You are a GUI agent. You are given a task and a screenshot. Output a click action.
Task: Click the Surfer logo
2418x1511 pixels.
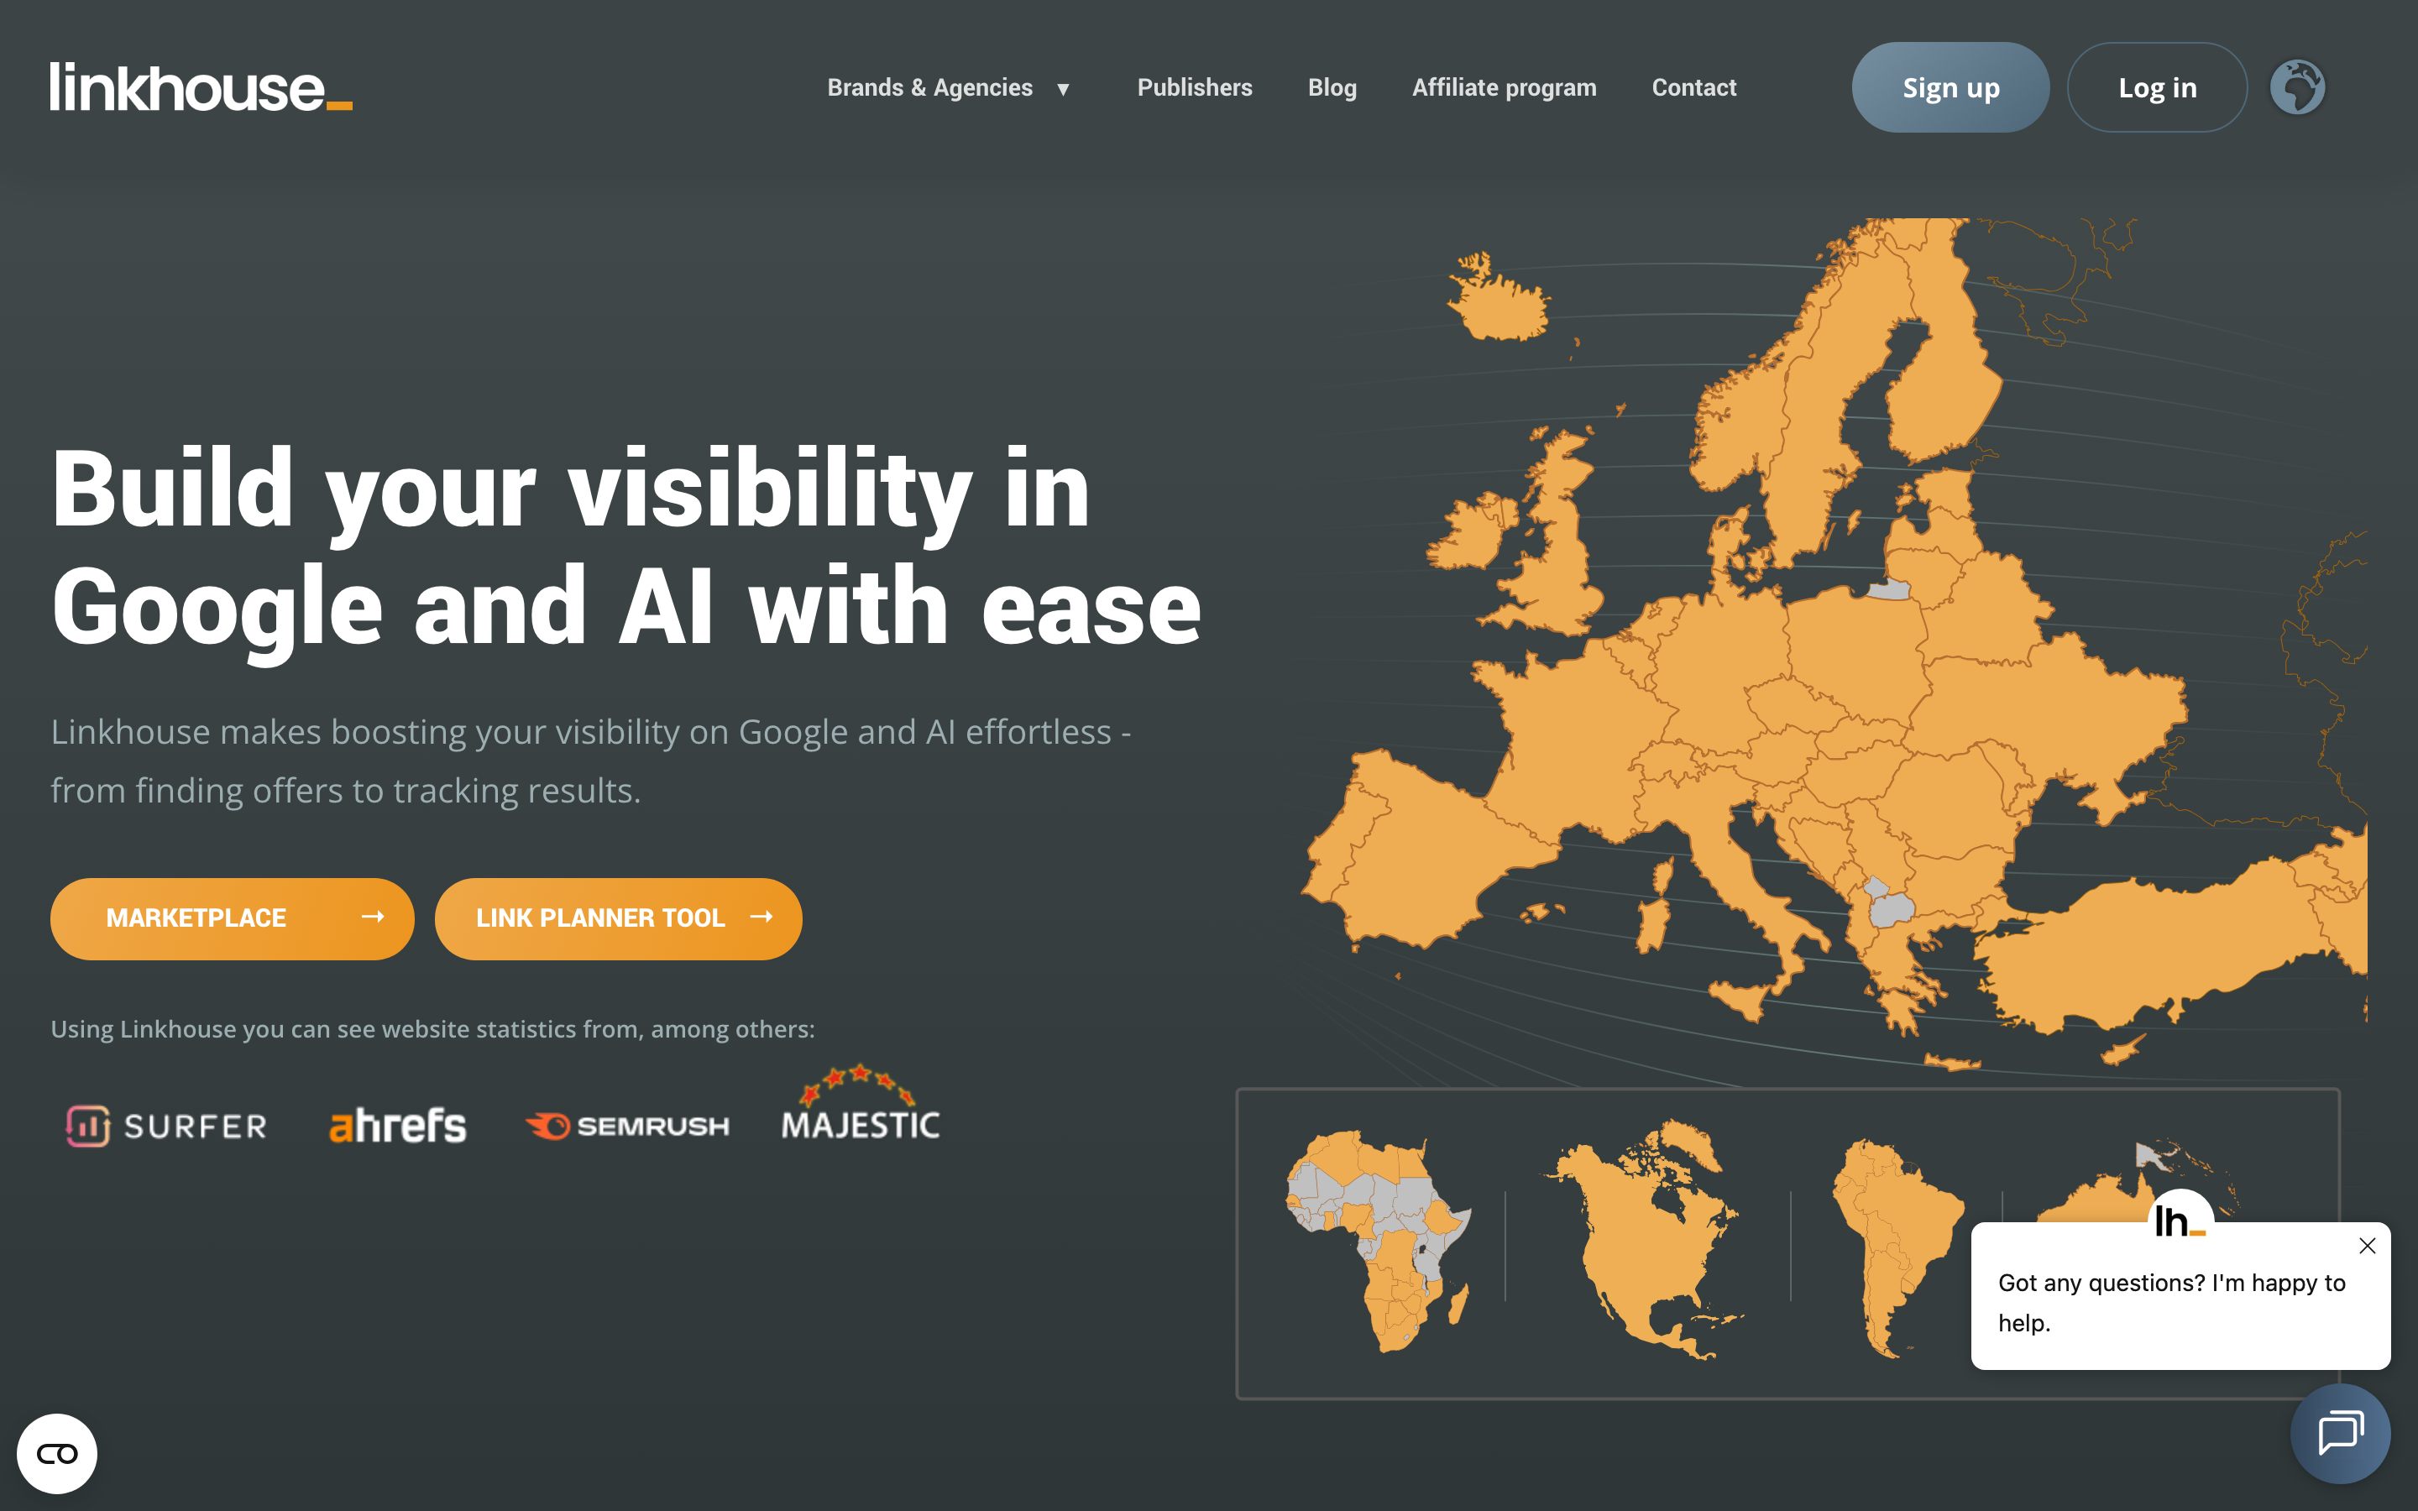167,1127
